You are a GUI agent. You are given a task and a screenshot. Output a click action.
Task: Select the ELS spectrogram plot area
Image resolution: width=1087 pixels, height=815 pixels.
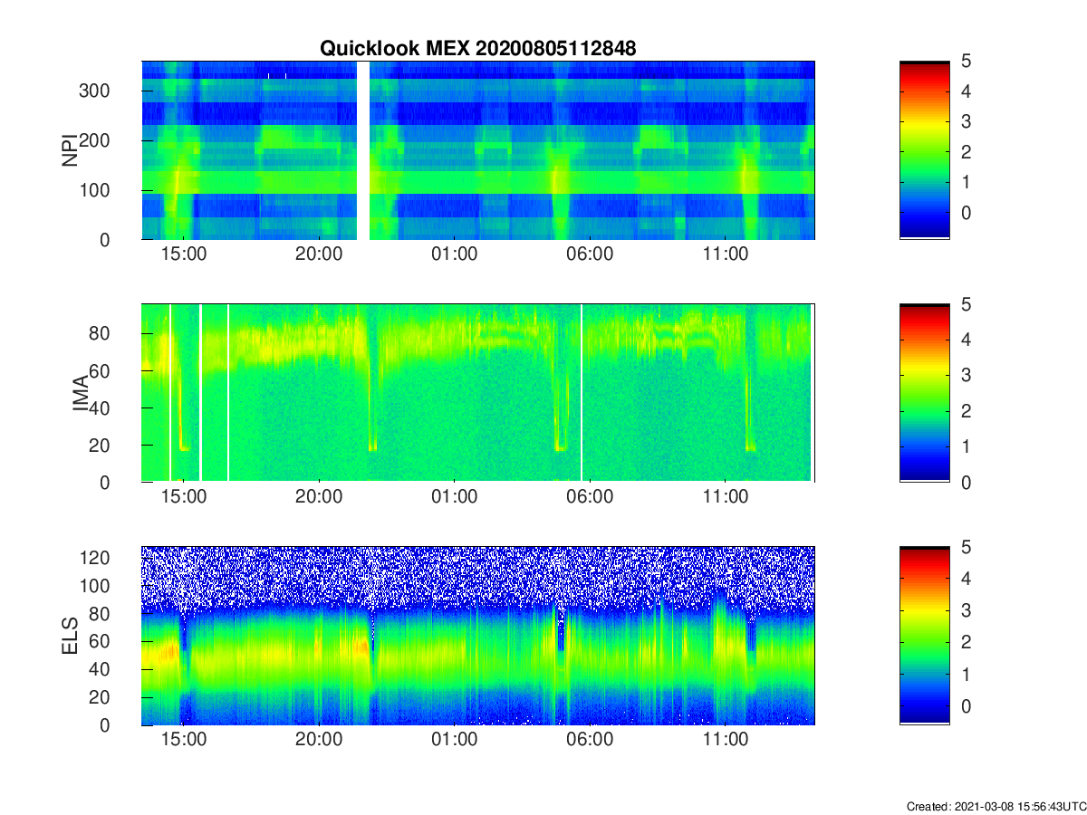(478, 636)
